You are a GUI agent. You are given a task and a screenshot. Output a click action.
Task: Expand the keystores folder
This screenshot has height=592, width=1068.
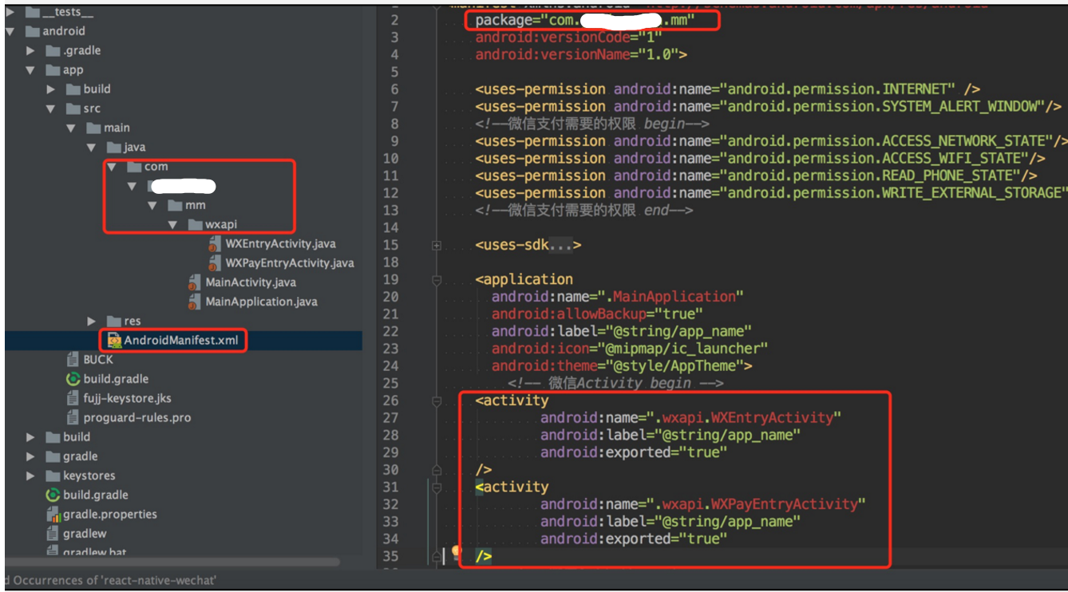coord(30,476)
